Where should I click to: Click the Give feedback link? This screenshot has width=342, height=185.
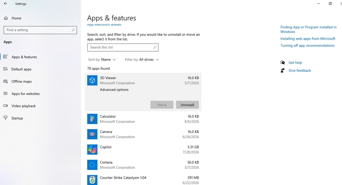(300, 70)
